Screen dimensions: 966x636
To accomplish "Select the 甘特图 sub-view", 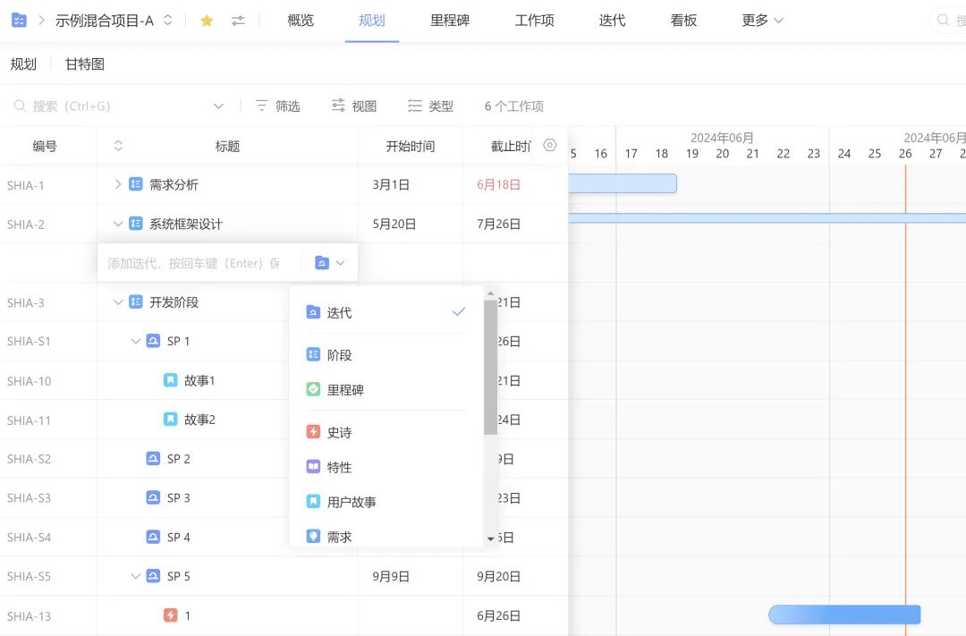I will coord(85,64).
